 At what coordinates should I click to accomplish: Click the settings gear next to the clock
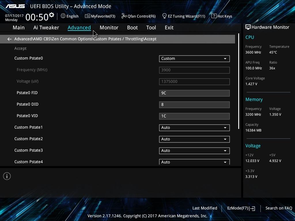pyautogui.click(x=52, y=15)
